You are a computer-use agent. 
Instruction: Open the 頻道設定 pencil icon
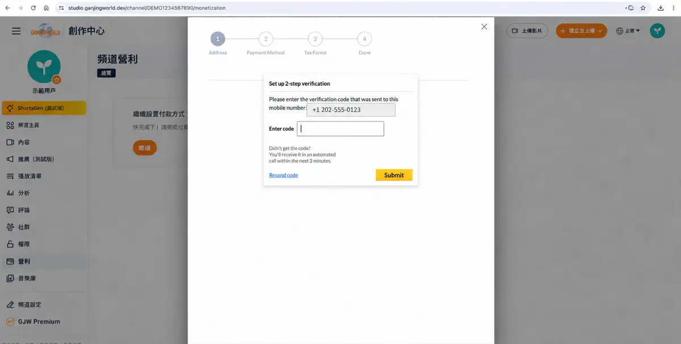pyautogui.click(x=10, y=305)
